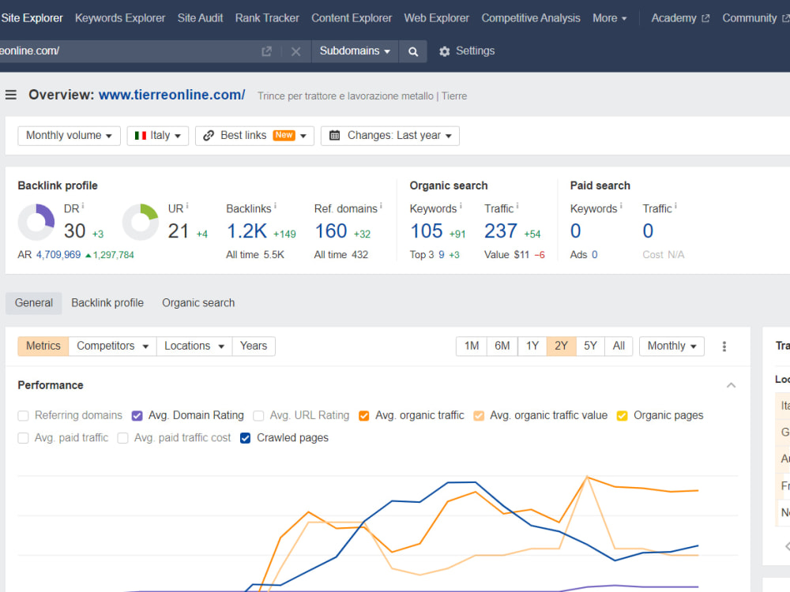Image resolution: width=790 pixels, height=592 pixels.
Task: Click the magnifier search button
Action: 412,51
